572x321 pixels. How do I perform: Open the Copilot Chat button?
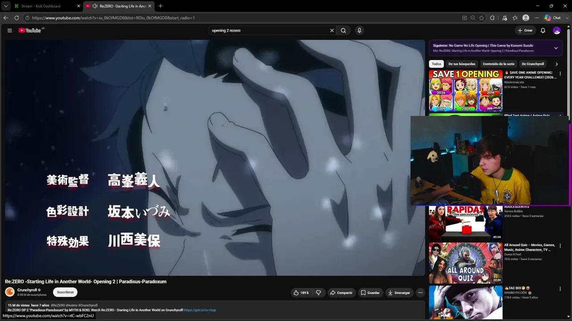pyautogui.click(x=553, y=18)
